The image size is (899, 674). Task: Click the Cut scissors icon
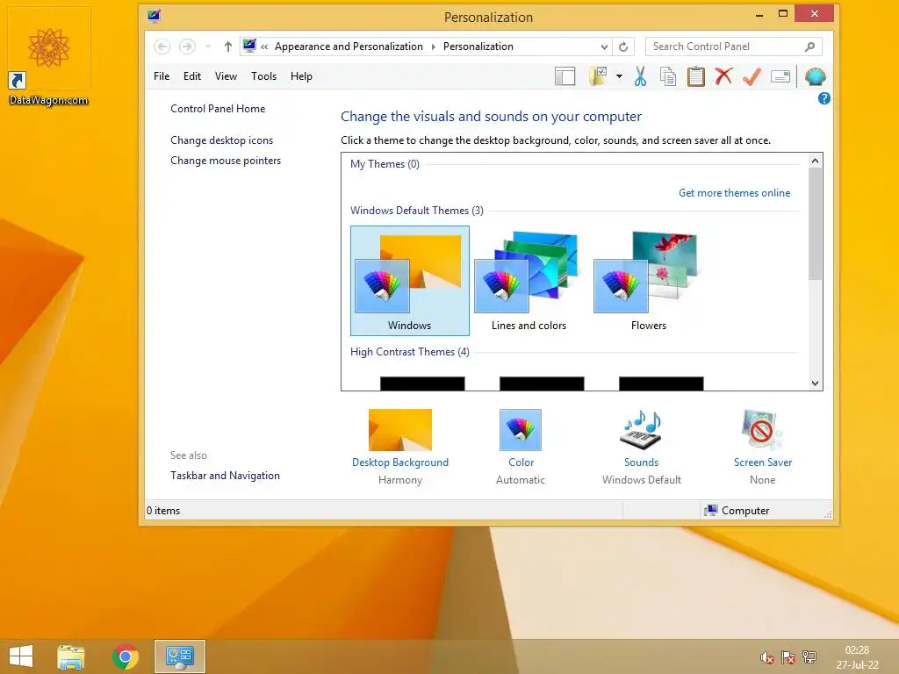pyautogui.click(x=640, y=76)
